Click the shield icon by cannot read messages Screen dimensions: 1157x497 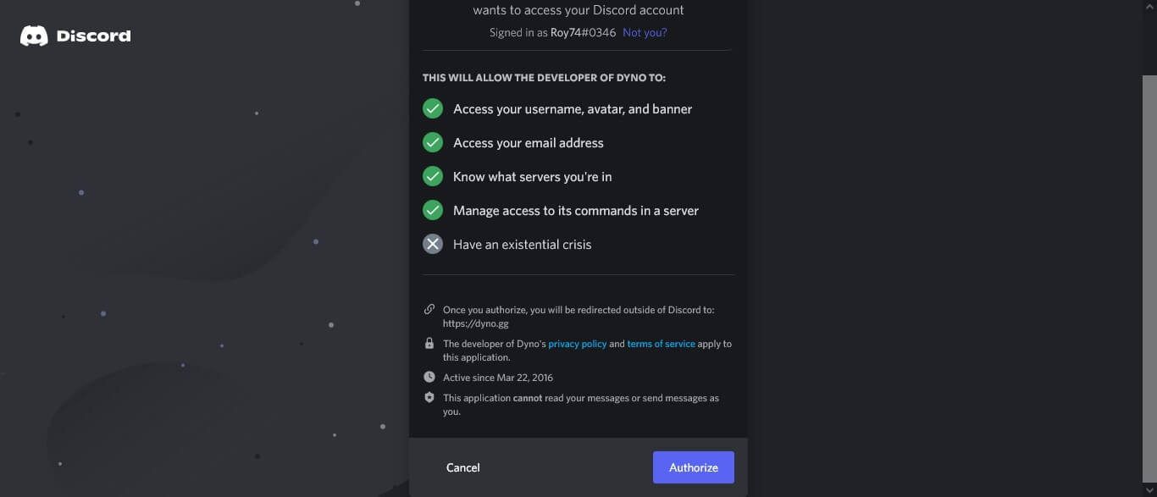[429, 397]
